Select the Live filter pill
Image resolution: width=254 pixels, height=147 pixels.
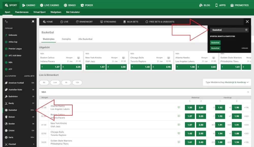coord(55,82)
